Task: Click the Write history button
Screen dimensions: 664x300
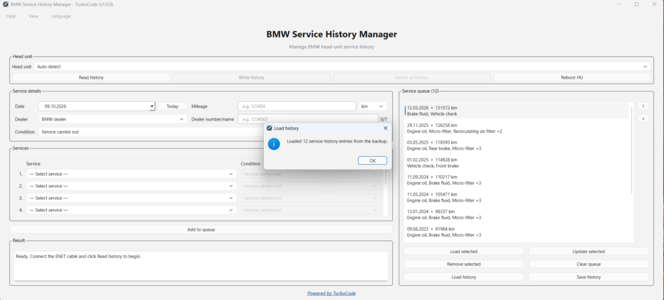Action: (252, 78)
